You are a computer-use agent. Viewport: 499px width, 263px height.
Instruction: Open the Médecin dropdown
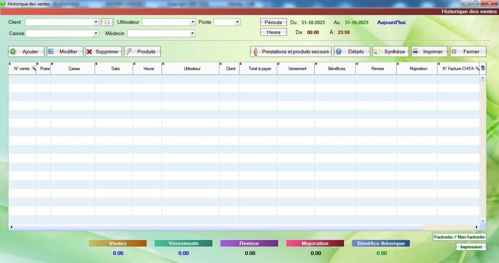coord(192,33)
